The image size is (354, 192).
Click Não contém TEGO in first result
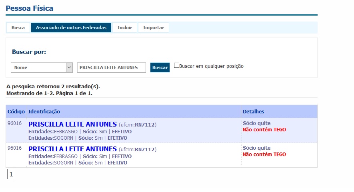point(264,130)
